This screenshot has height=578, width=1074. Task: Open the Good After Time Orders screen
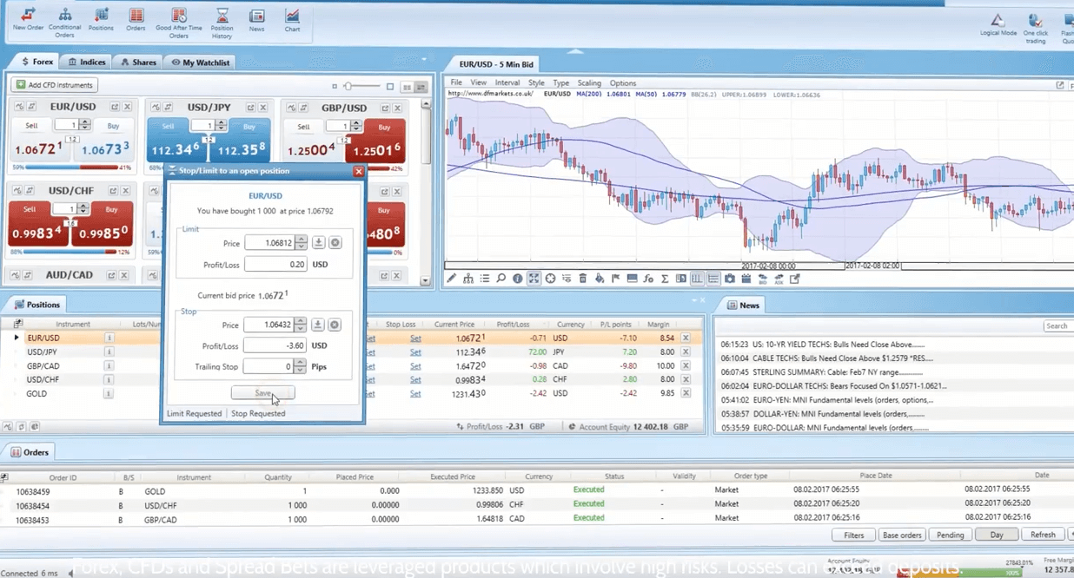179,22
